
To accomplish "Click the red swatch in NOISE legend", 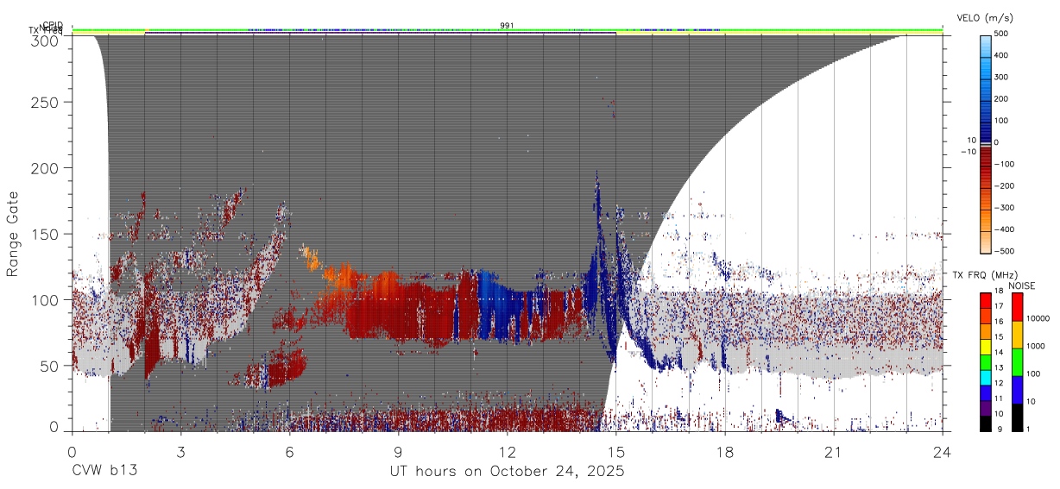I will pyautogui.click(x=1018, y=307).
